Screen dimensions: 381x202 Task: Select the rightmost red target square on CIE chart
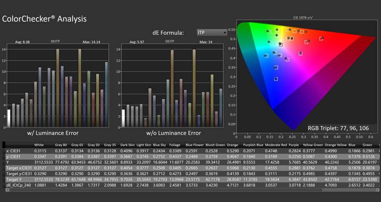click(321, 39)
